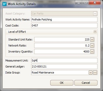The width and height of the screenshot is (103, 91).
Task: Confirm with the OK button
Action: tap(62, 83)
